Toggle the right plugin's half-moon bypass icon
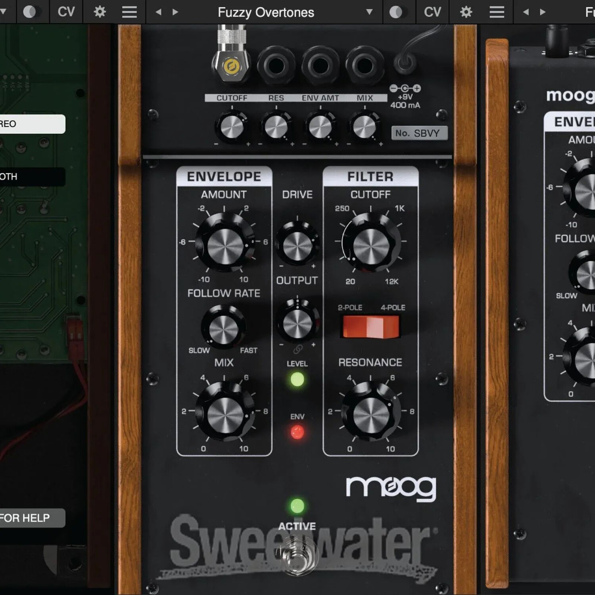The width and height of the screenshot is (595, 595). (395, 12)
